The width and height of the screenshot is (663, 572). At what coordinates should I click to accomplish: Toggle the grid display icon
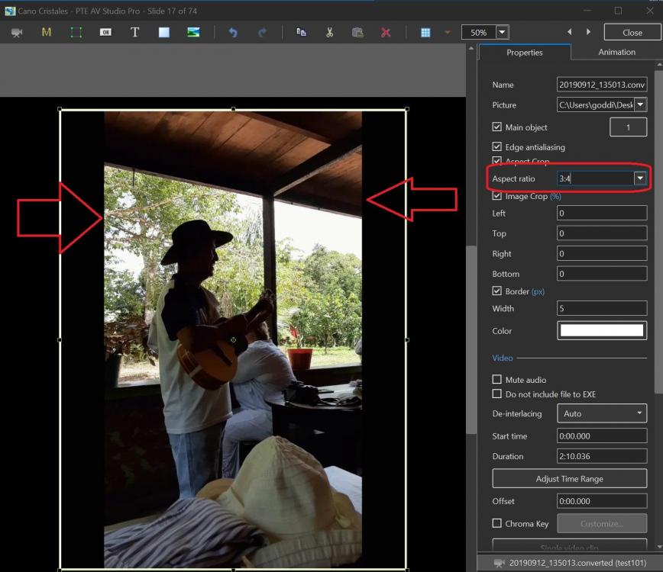click(x=425, y=33)
